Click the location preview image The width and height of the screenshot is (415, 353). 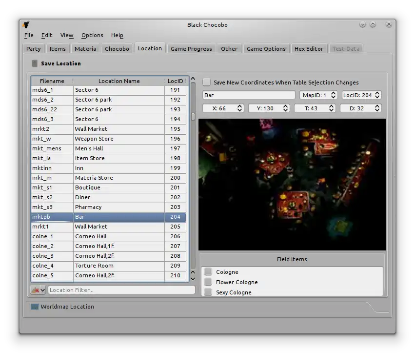click(292, 185)
